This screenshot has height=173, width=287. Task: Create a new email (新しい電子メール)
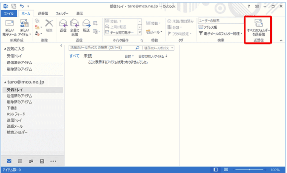click(x=10, y=28)
